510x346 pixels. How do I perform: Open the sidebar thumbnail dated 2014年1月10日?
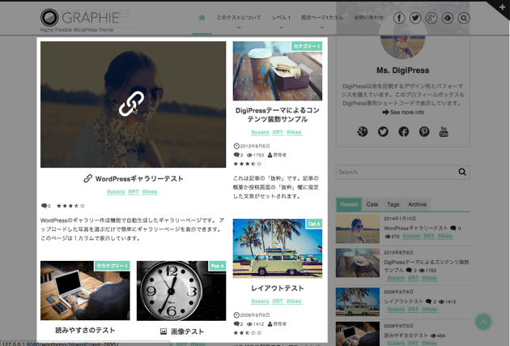coord(358,229)
